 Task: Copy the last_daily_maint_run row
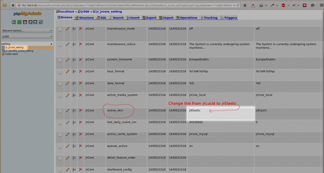point(74,122)
